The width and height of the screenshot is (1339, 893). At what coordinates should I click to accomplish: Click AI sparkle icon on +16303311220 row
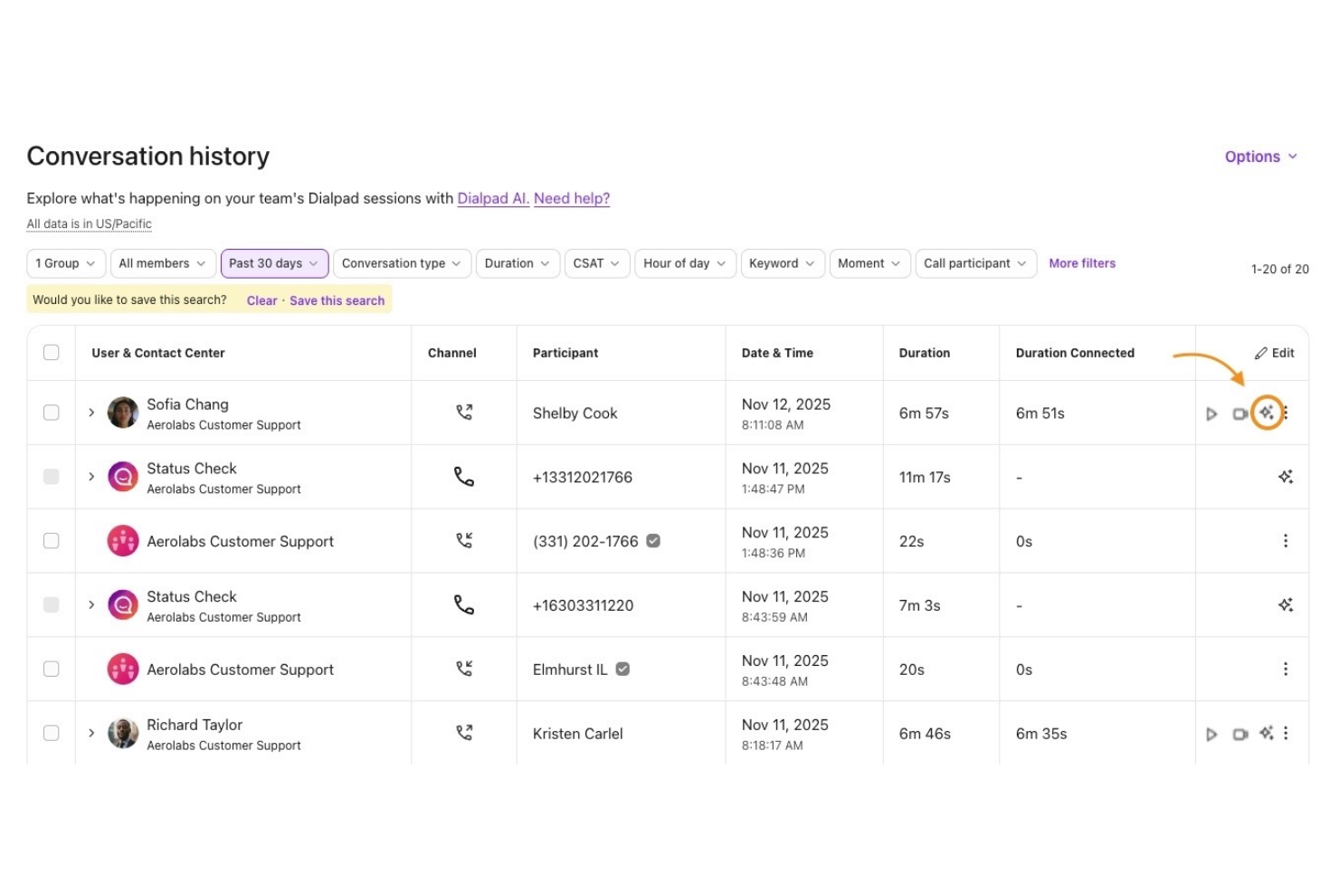coord(1285,605)
